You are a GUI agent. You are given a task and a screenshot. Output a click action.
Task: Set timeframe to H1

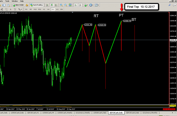click(44, 9)
